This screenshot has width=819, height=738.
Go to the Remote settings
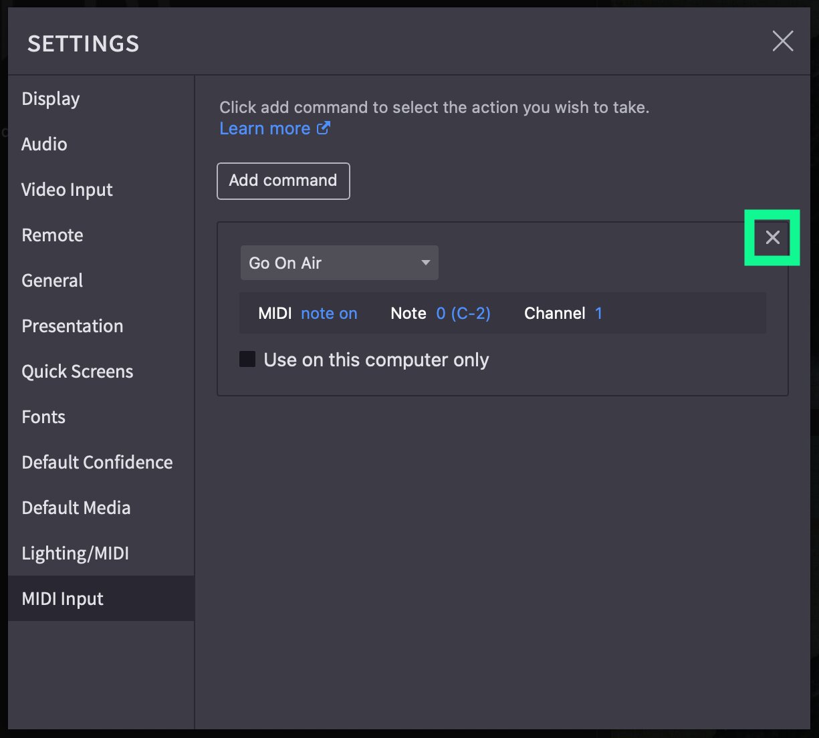coord(101,235)
